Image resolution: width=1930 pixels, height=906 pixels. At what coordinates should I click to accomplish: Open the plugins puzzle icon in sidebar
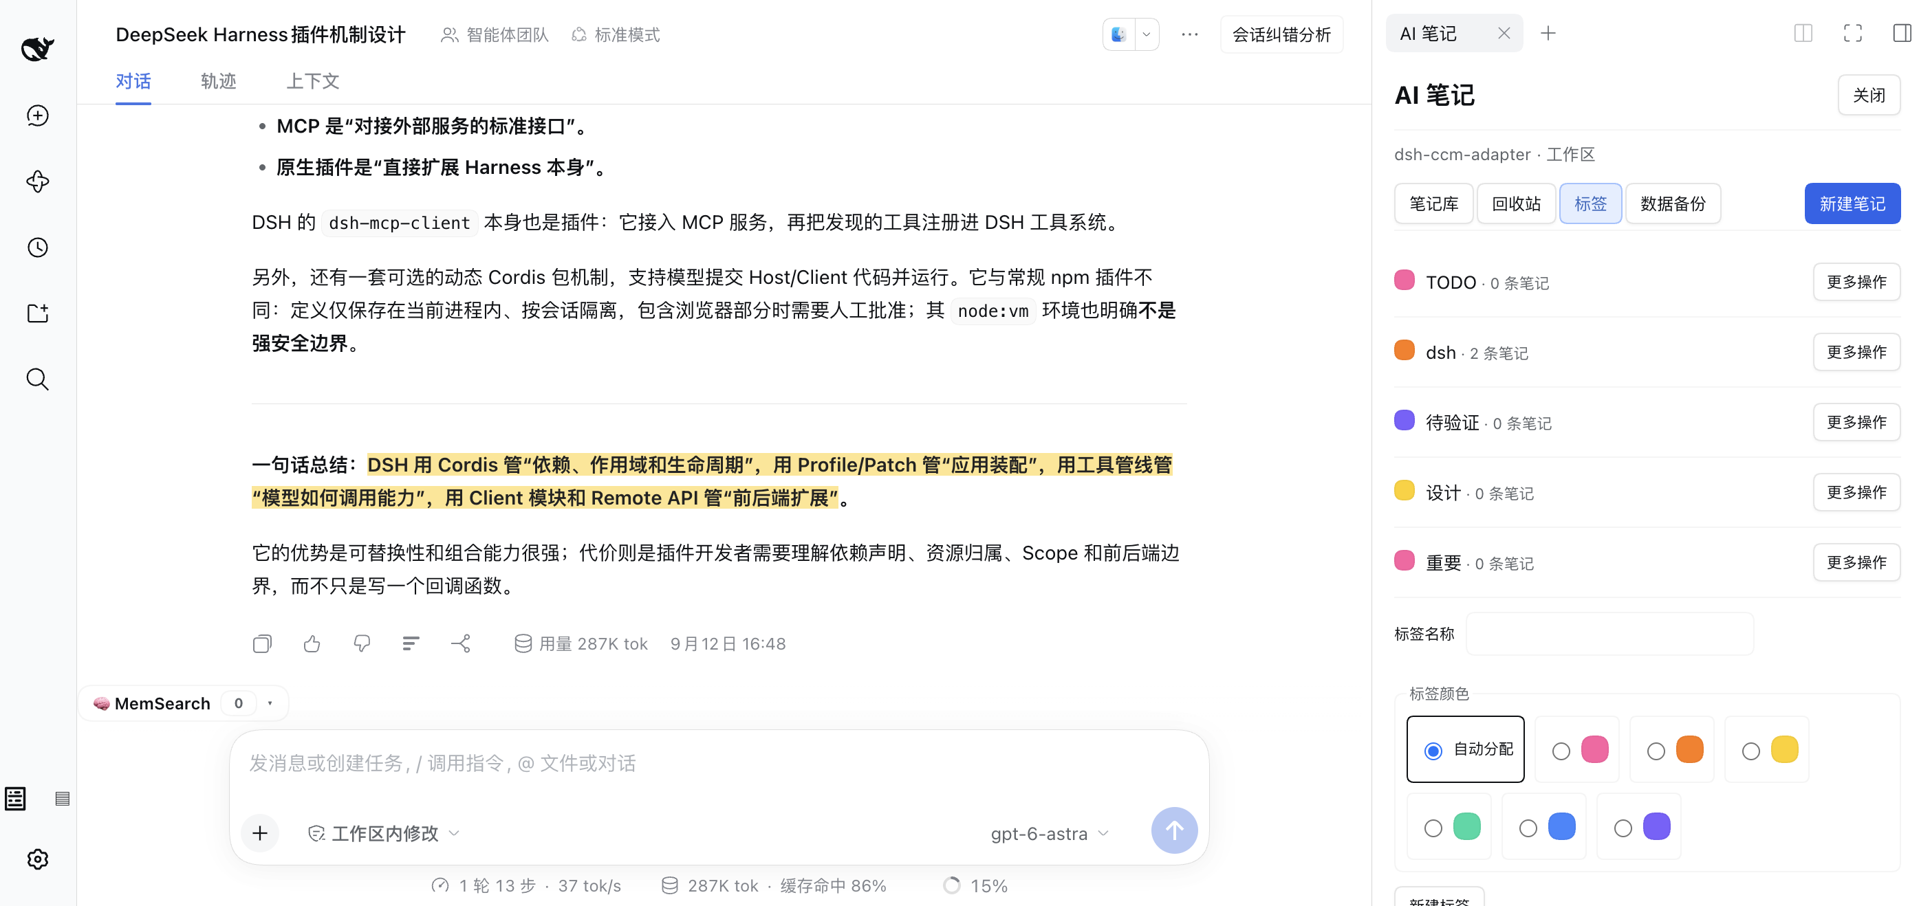pyautogui.click(x=37, y=181)
